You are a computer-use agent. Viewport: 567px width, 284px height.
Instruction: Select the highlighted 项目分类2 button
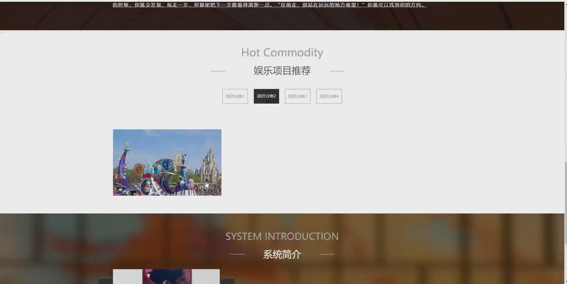point(266,96)
